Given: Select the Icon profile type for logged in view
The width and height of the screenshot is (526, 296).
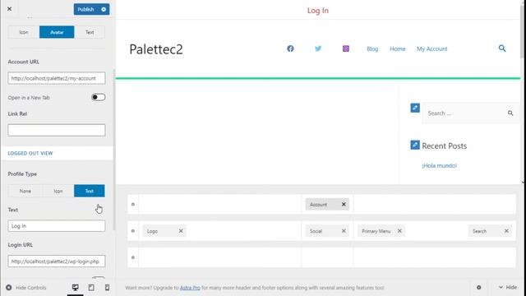Looking at the screenshot, I should pos(24,32).
